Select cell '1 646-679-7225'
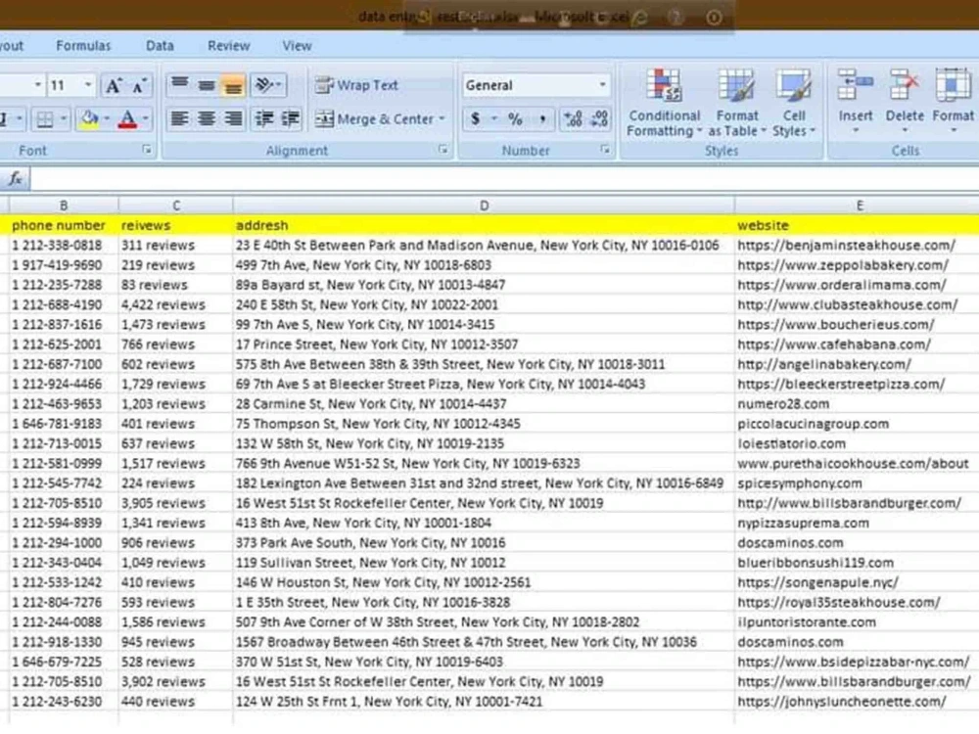The image size is (979, 734). coord(64,662)
